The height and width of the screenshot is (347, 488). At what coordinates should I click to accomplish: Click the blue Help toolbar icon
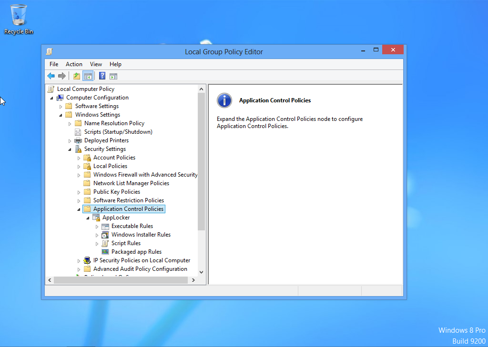tap(102, 76)
